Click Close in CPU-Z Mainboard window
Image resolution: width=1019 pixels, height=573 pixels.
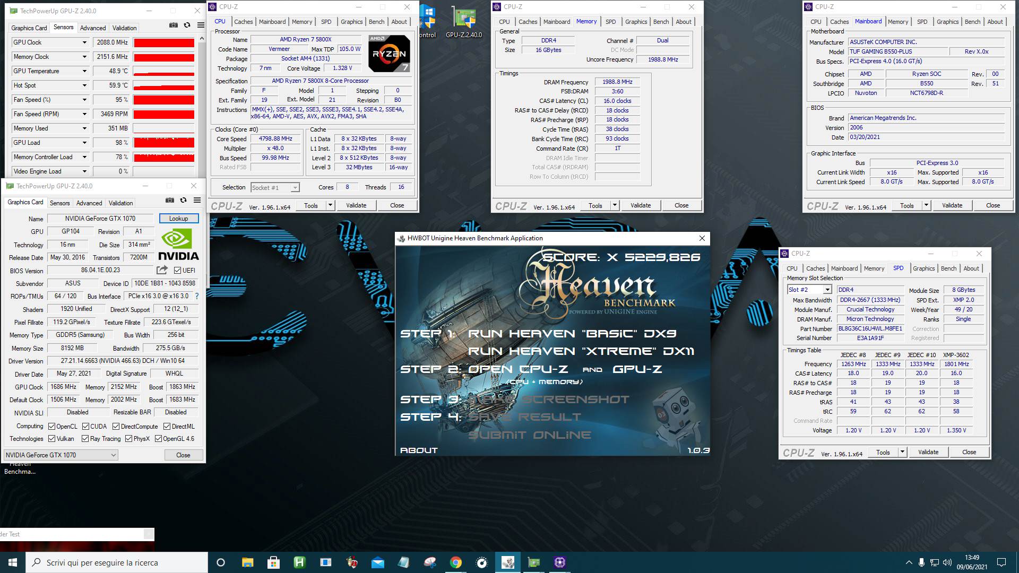click(993, 205)
